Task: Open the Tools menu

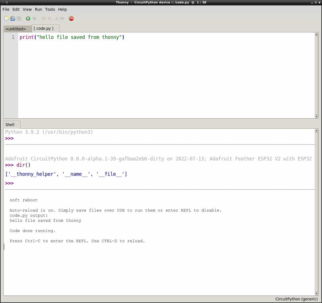Action: 50,9
